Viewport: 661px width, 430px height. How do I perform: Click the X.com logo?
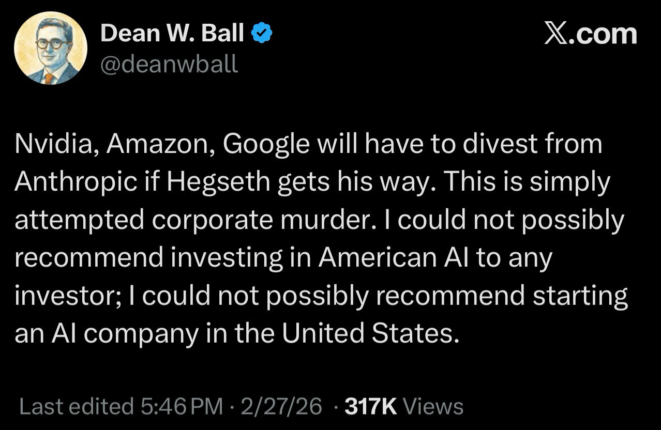pos(590,35)
